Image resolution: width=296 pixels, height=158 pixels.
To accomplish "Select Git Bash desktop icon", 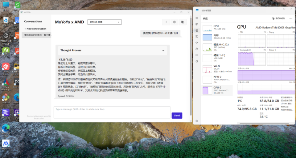I will [x=6, y=99].
